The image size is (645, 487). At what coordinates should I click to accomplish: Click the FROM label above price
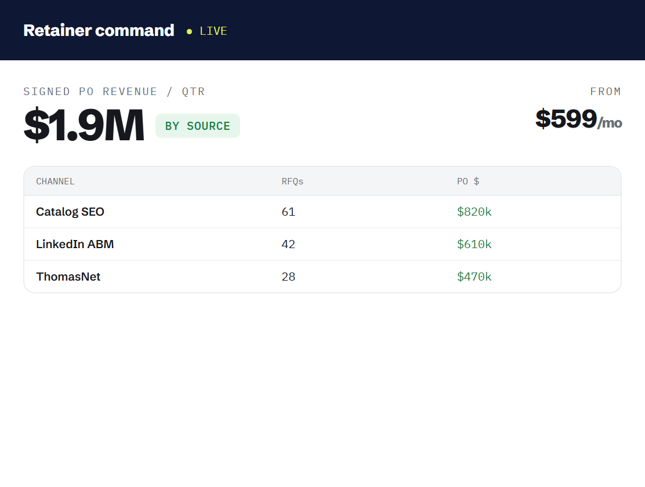click(x=606, y=92)
